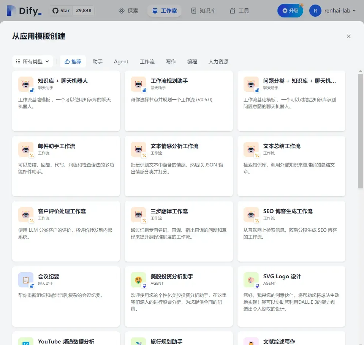Click robot icon of 文本总结工作流

251,149
